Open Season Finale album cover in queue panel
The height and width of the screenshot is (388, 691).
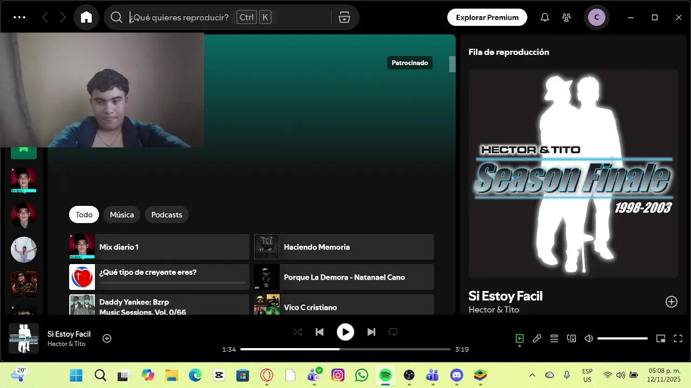tap(573, 174)
